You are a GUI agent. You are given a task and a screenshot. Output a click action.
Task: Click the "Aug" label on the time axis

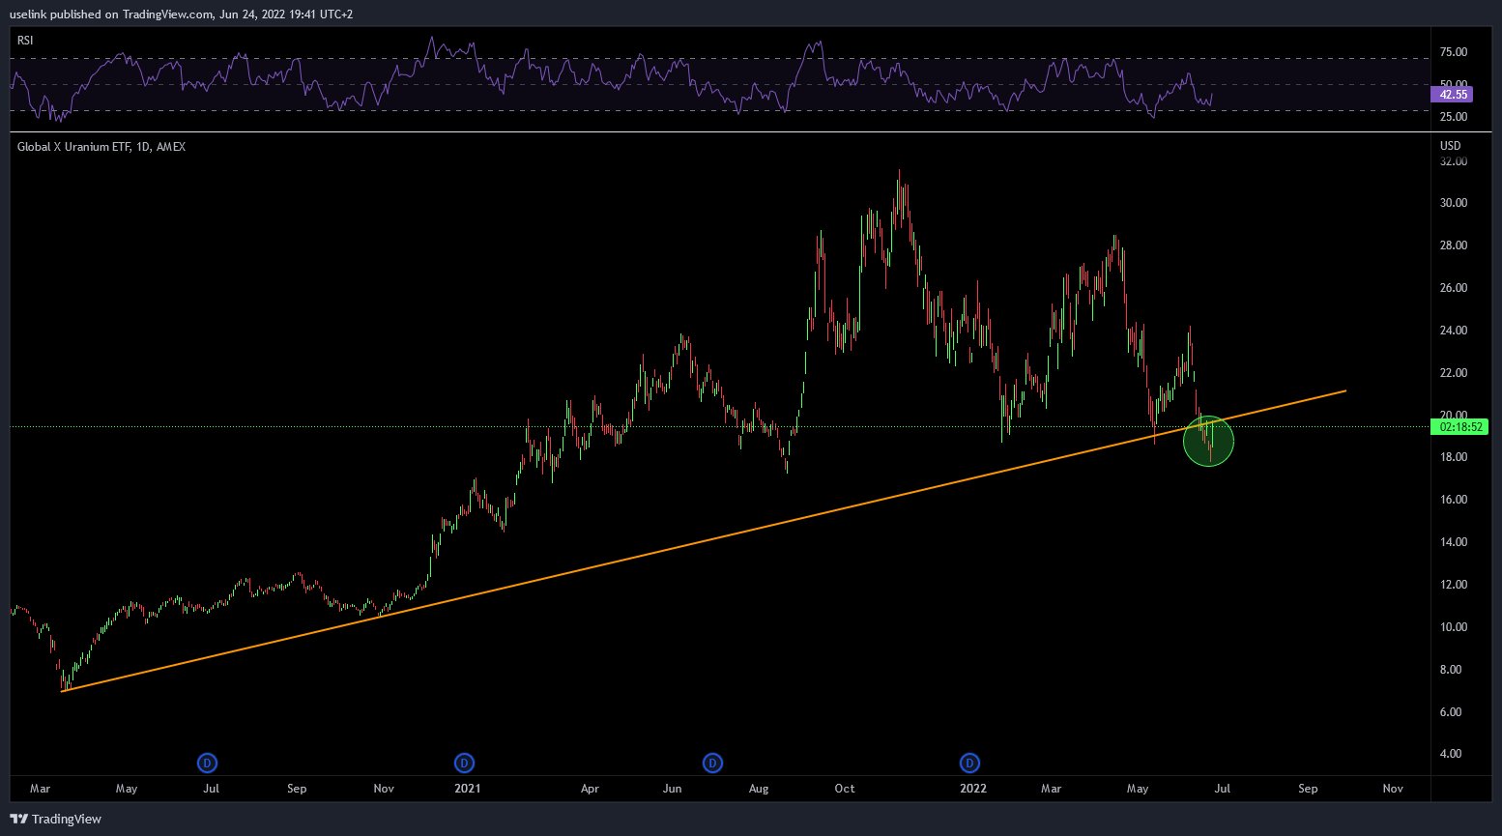759,789
